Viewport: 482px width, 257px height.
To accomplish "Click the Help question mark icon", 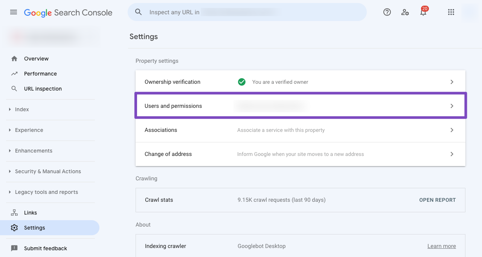I will [x=387, y=12].
